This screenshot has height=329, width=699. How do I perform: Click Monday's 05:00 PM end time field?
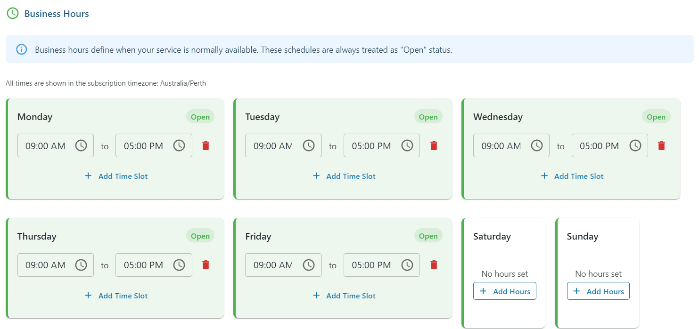(x=143, y=146)
